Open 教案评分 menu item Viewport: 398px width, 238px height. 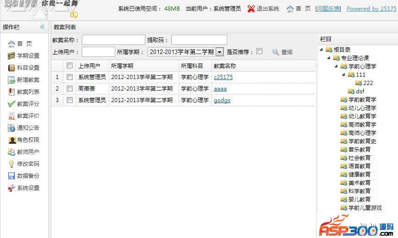28,104
